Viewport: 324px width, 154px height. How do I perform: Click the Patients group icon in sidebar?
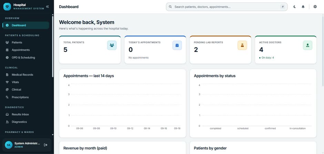(x=7, y=42)
